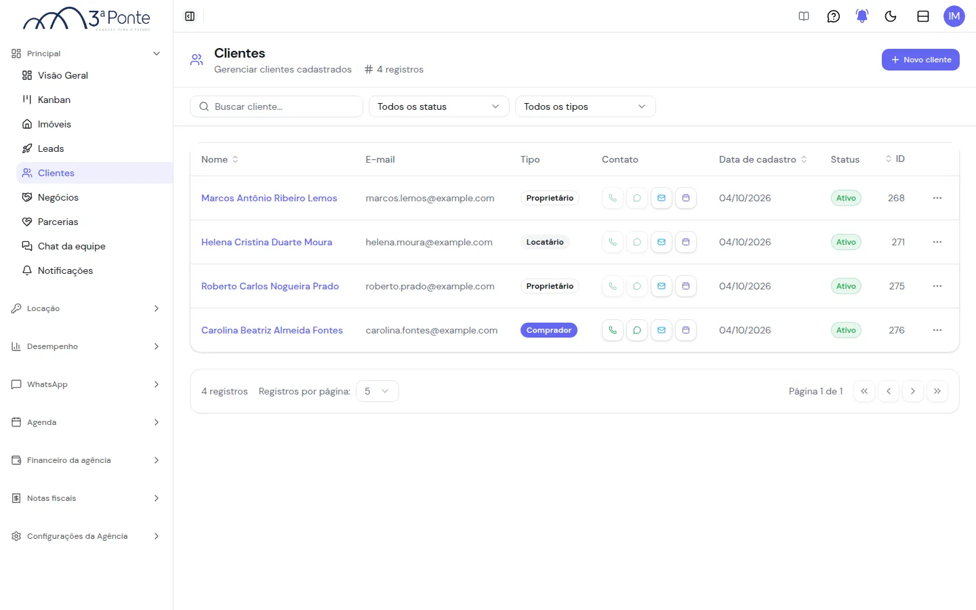Collapse the Principal sidebar section
Image resolution: width=976 pixels, height=610 pixels.
click(86, 54)
